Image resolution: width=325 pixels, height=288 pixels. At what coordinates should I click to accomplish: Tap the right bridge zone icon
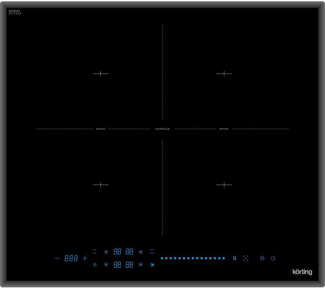[152, 252]
